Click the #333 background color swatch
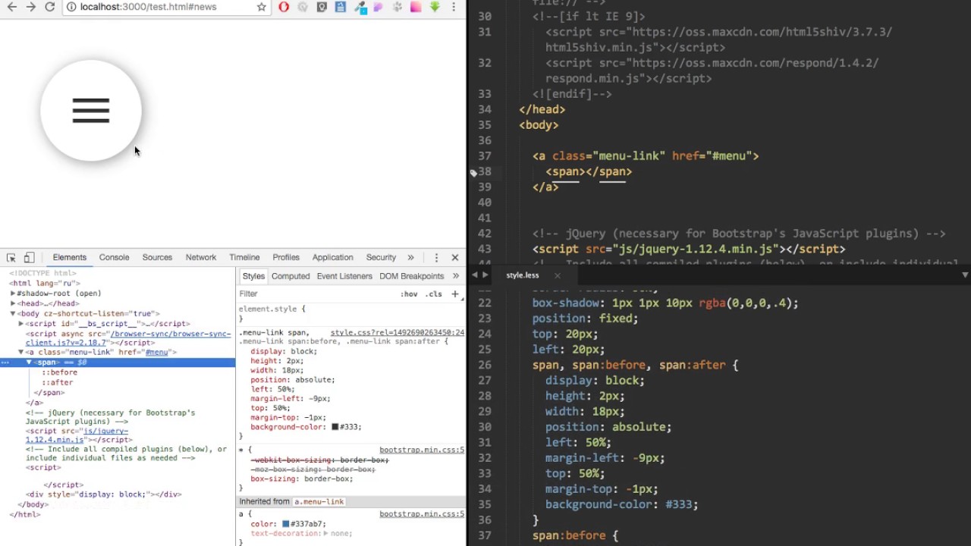The image size is (971, 546). pyautogui.click(x=335, y=427)
